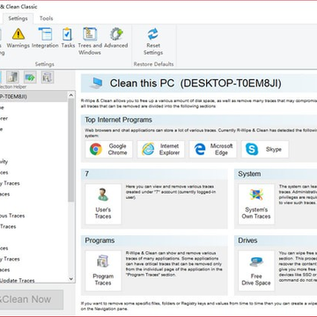317x317 pixels.
Task: Open the Program Traces section
Action: coord(103,270)
